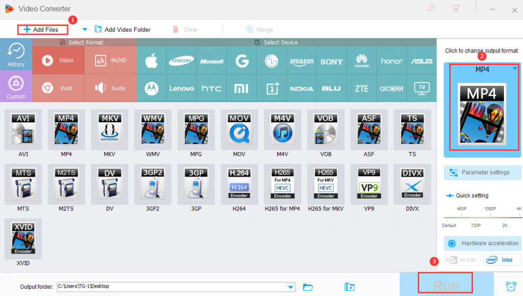Open Parameter settings
This screenshot has height=296, width=523.
(x=482, y=172)
